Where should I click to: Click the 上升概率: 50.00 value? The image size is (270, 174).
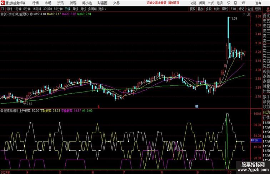click(29, 111)
